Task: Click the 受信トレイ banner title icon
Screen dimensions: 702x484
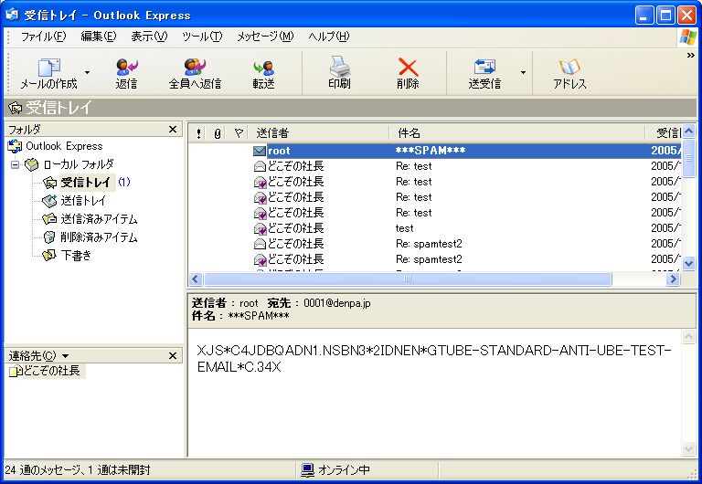Action: pyautogui.click(x=15, y=108)
